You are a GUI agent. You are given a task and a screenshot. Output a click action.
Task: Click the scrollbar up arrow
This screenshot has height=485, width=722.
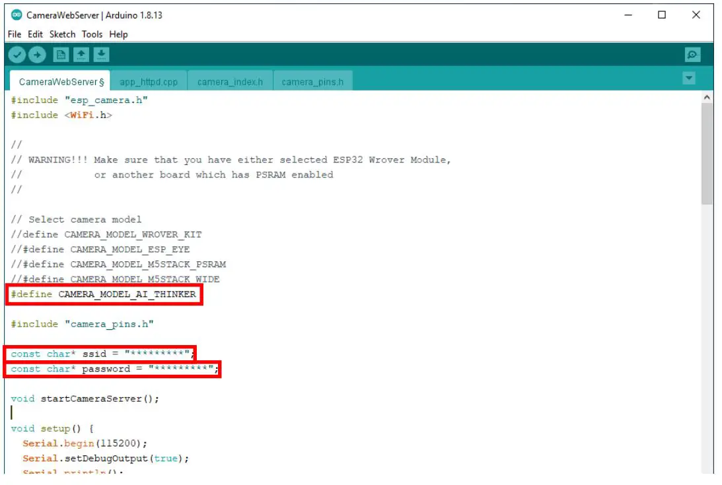(x=707, y=97)
